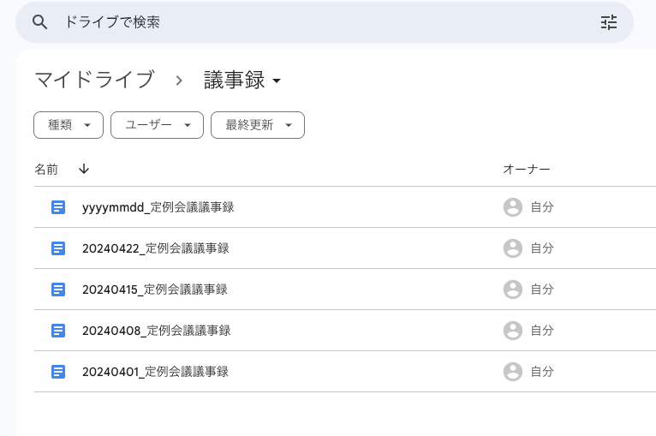The width and height of the screenshot is (656, 436).
Task: Click the オーナー column header
Action: pyautogui.click(x=526, y=169)
